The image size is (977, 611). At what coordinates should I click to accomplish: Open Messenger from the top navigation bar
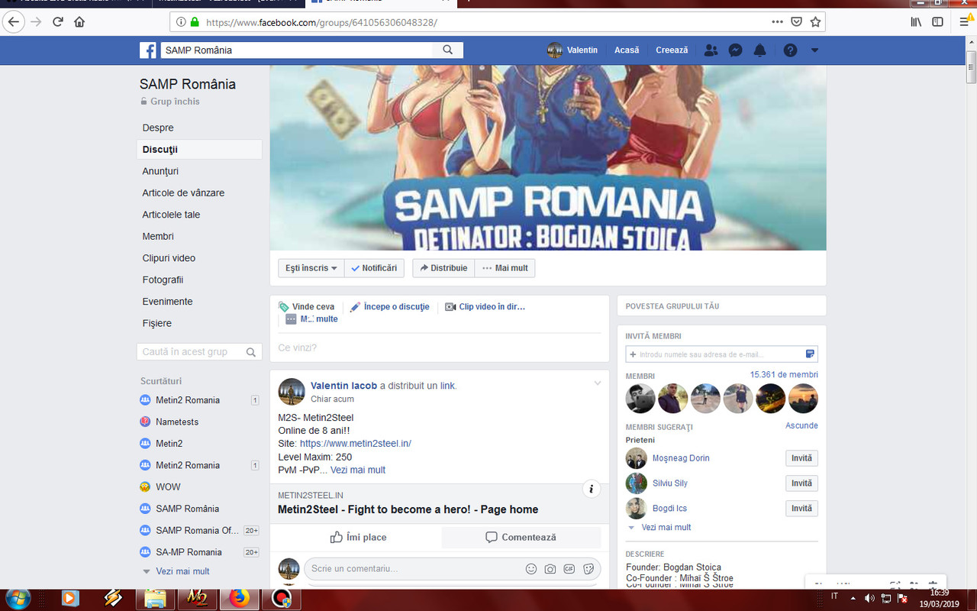tap(735, 50)
